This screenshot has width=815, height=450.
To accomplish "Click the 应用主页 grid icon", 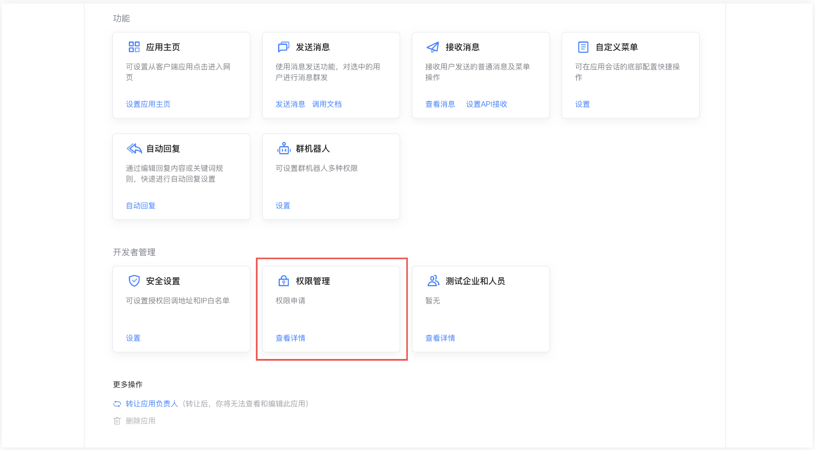I will pyautogui.click(x=134, y=47).
